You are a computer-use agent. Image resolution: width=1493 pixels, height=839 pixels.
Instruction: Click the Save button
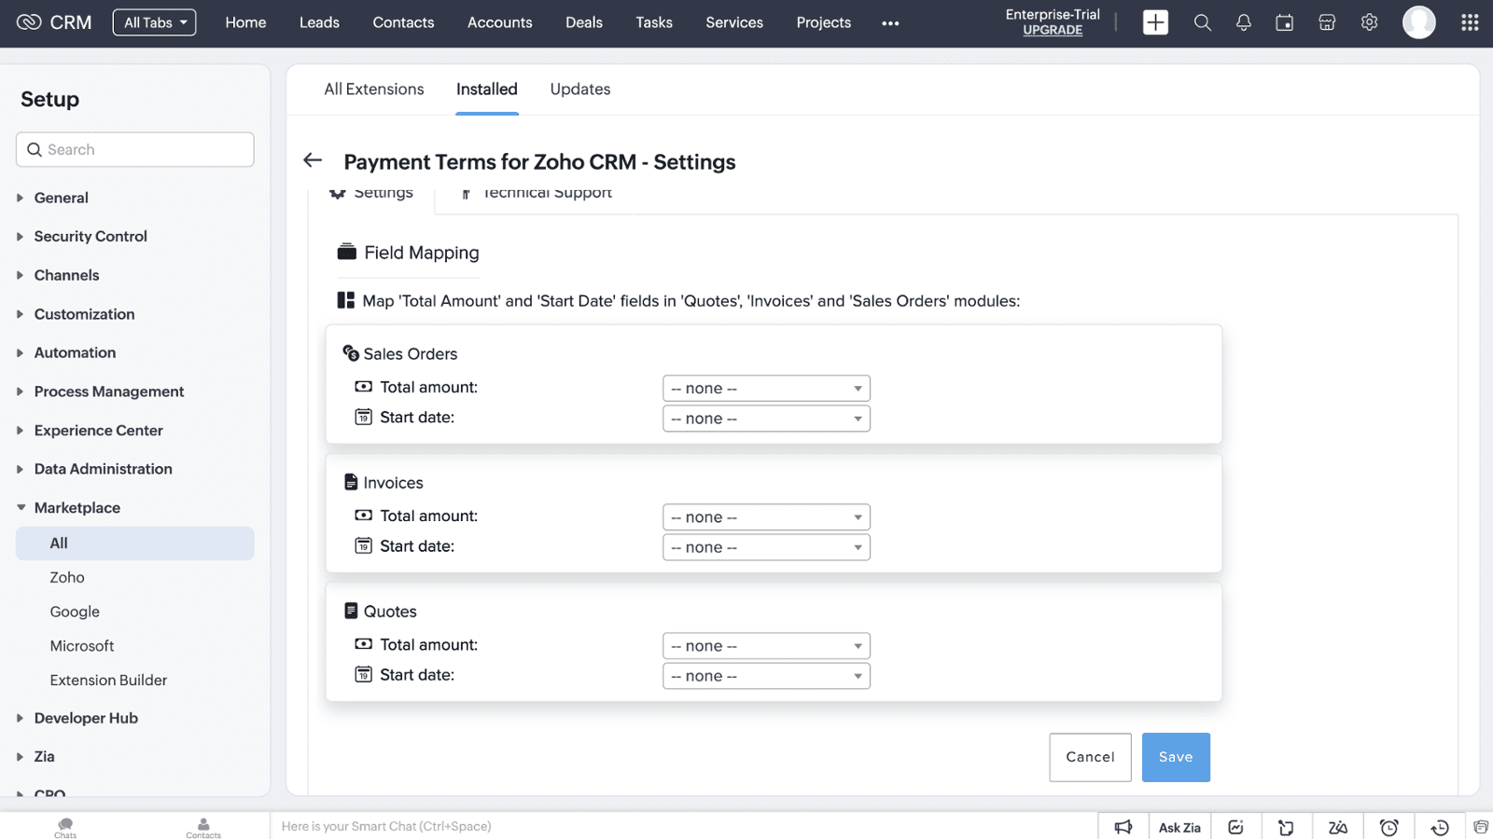tap(1175, 757)
